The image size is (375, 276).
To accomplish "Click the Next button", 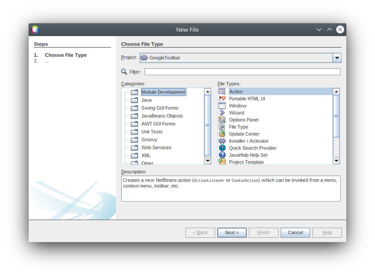I will [232, 232].
